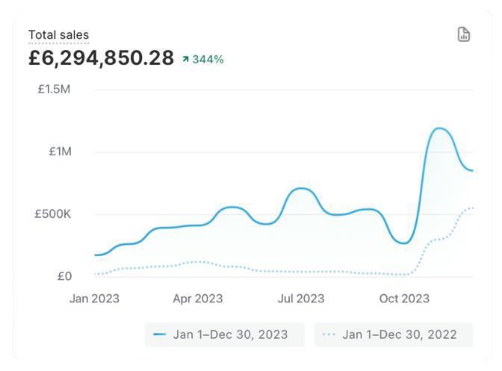Open the report icon in card corner

[x=464, y=34]
